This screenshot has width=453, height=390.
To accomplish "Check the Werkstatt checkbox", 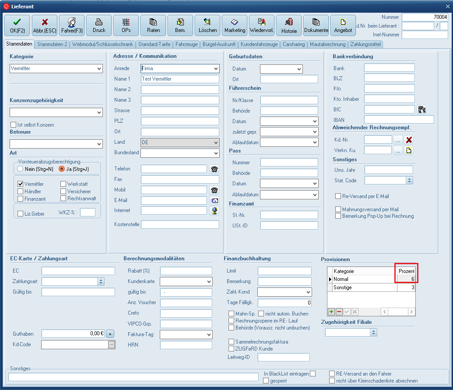I will [63, 184].
